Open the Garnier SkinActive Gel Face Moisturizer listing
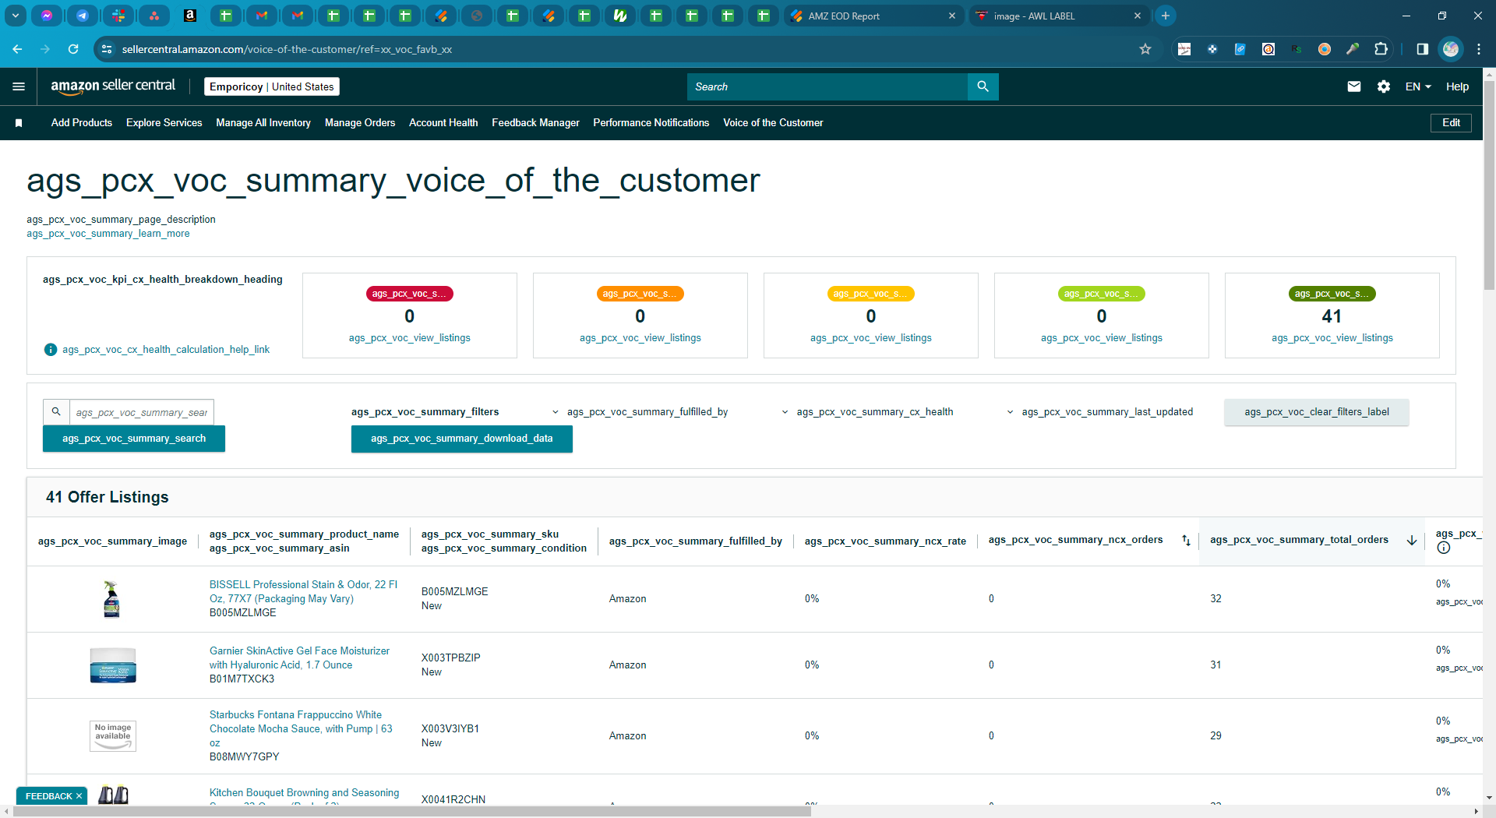Viewport: 1496px width, 818px height. (299, 658)
